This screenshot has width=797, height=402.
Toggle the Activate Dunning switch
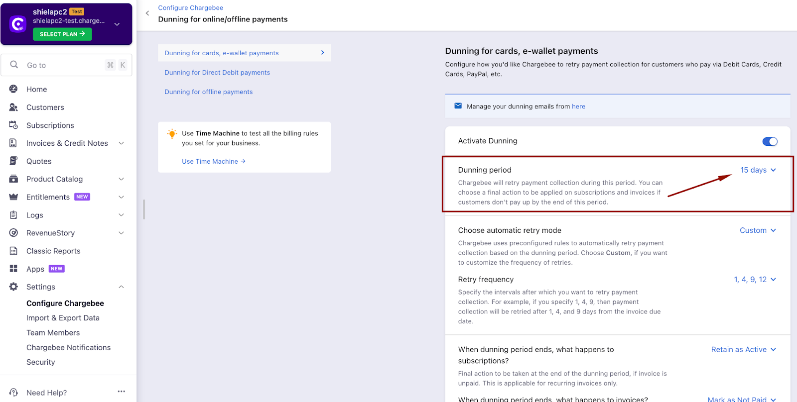click(x=770, y=142)
